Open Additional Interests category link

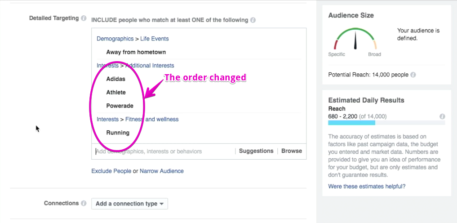(x=150, y=66)
